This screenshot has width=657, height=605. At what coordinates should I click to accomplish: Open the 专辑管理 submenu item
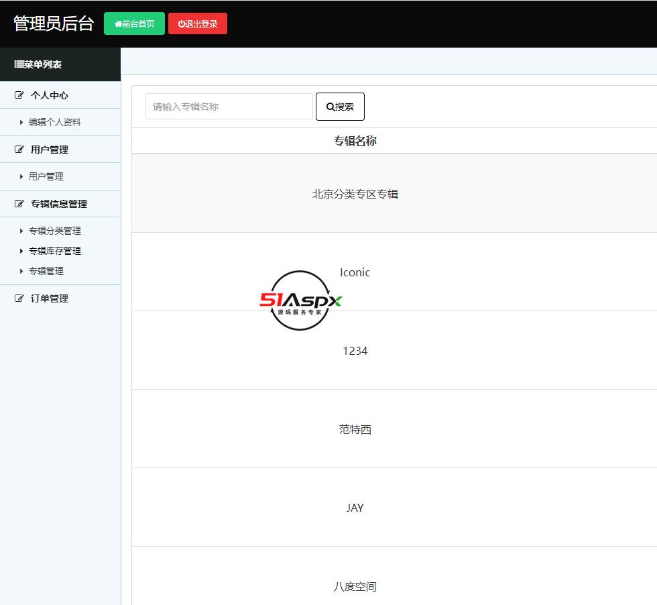[x=46, y=271]
